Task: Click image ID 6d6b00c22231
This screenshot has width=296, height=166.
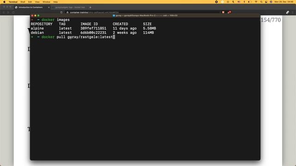Action: (x=93, y=33)
